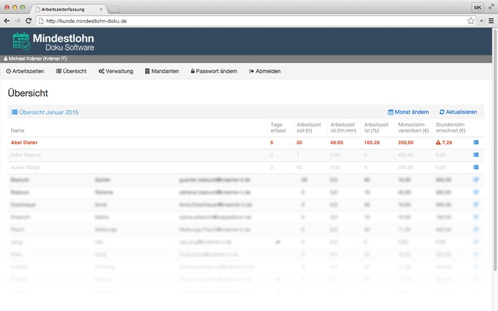Click the Arbeitszeit ist (%) header
498x311 pixels.
click(377, 128)
